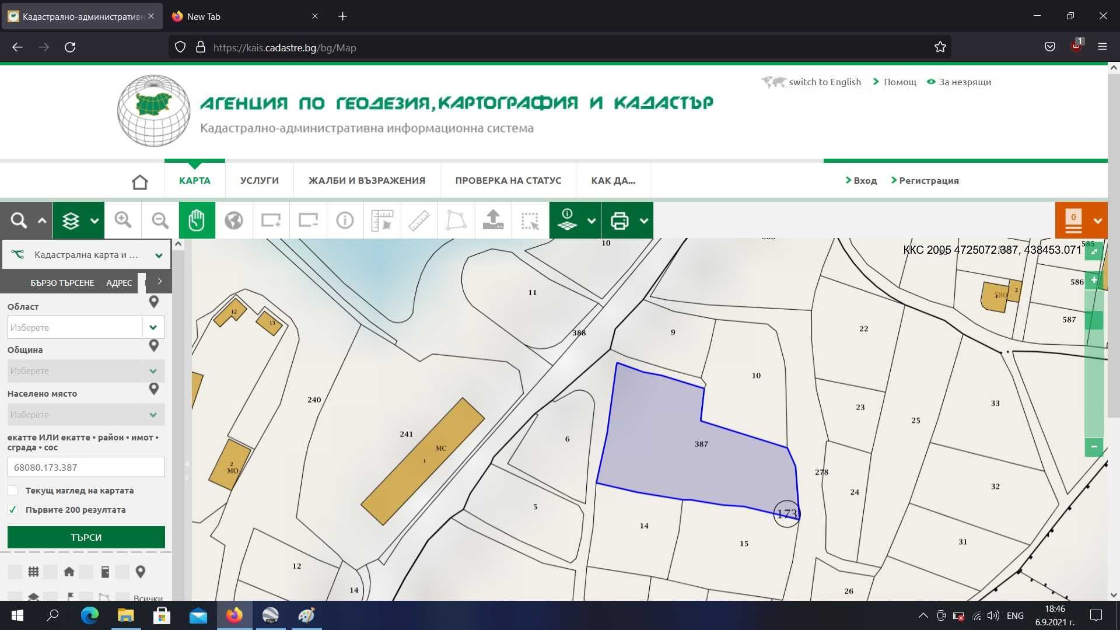The width and height of the screenshot is (1120, 630).
Task: Uncheck 'Първите 200 резултата'
Action: click(x=12, y=510)
